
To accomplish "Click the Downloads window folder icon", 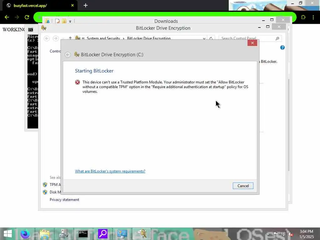I will click(x=47, y=21).
